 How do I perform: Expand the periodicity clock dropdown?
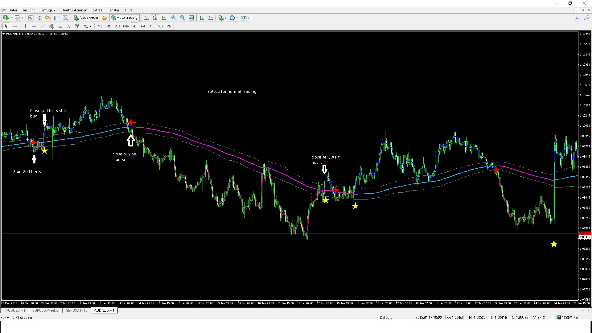(237, 18)
